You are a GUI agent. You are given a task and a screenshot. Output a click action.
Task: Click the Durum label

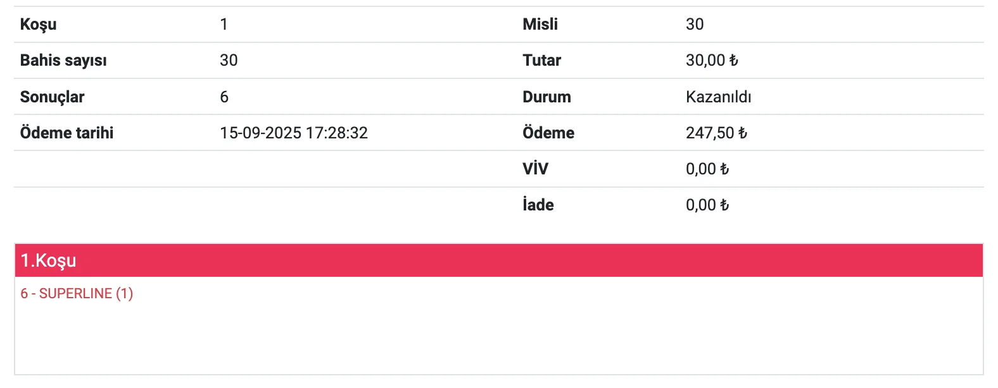[546, 97]
